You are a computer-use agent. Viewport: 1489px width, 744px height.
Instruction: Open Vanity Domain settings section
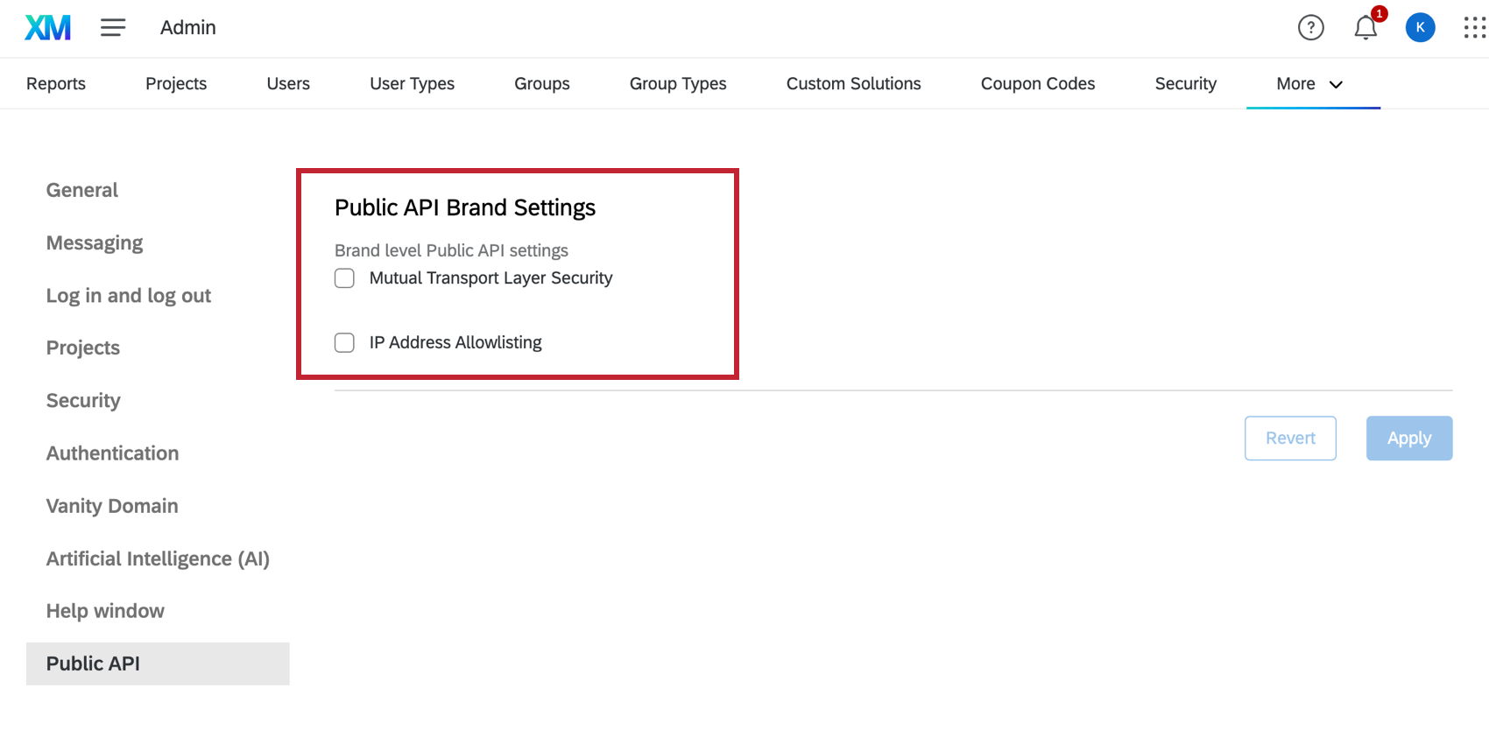[112, 506]
